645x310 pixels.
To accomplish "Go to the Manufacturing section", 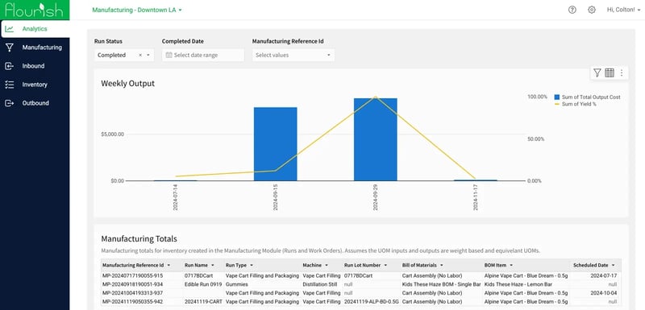I will point(42,48).
